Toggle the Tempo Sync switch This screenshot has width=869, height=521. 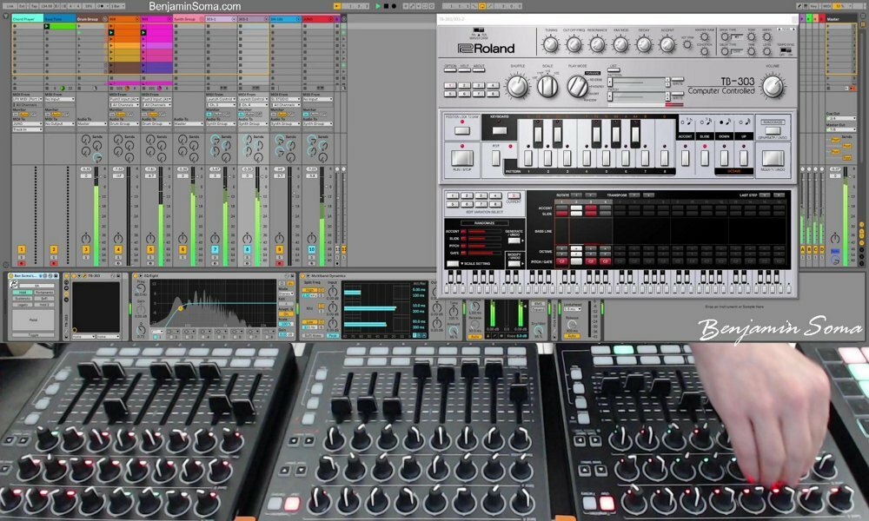(x=786, y=50)
